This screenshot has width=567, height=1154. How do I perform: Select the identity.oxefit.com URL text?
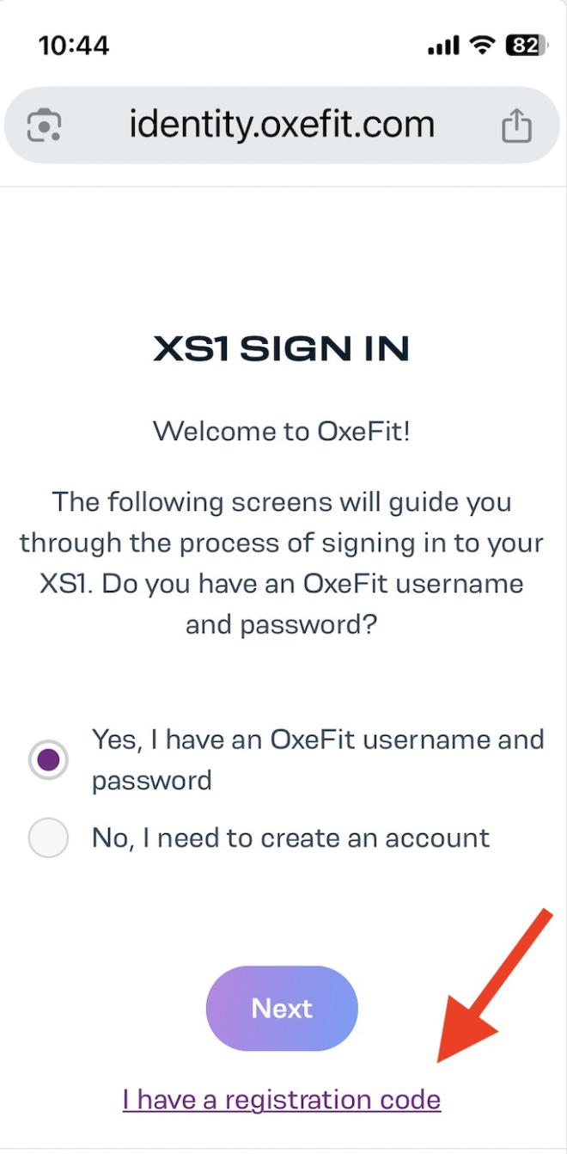point(282,126)
